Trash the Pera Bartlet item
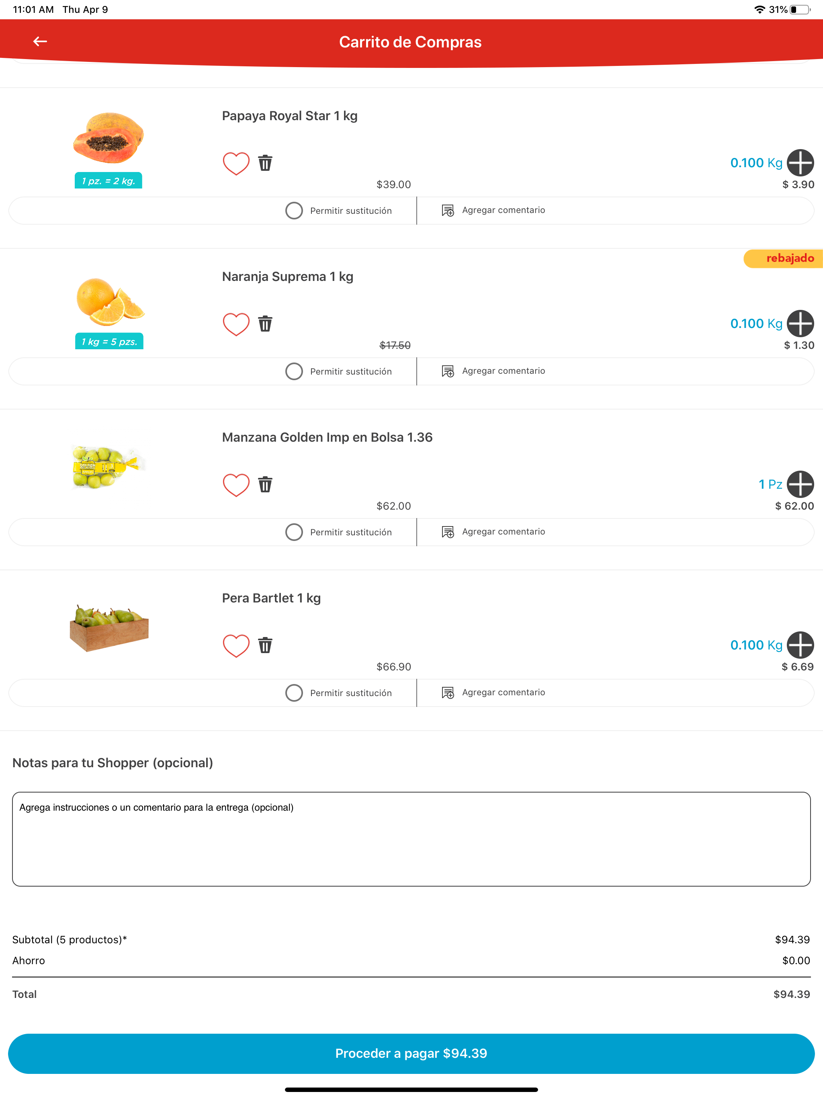Screen dimensions: 823x1098 coord(265,645)
